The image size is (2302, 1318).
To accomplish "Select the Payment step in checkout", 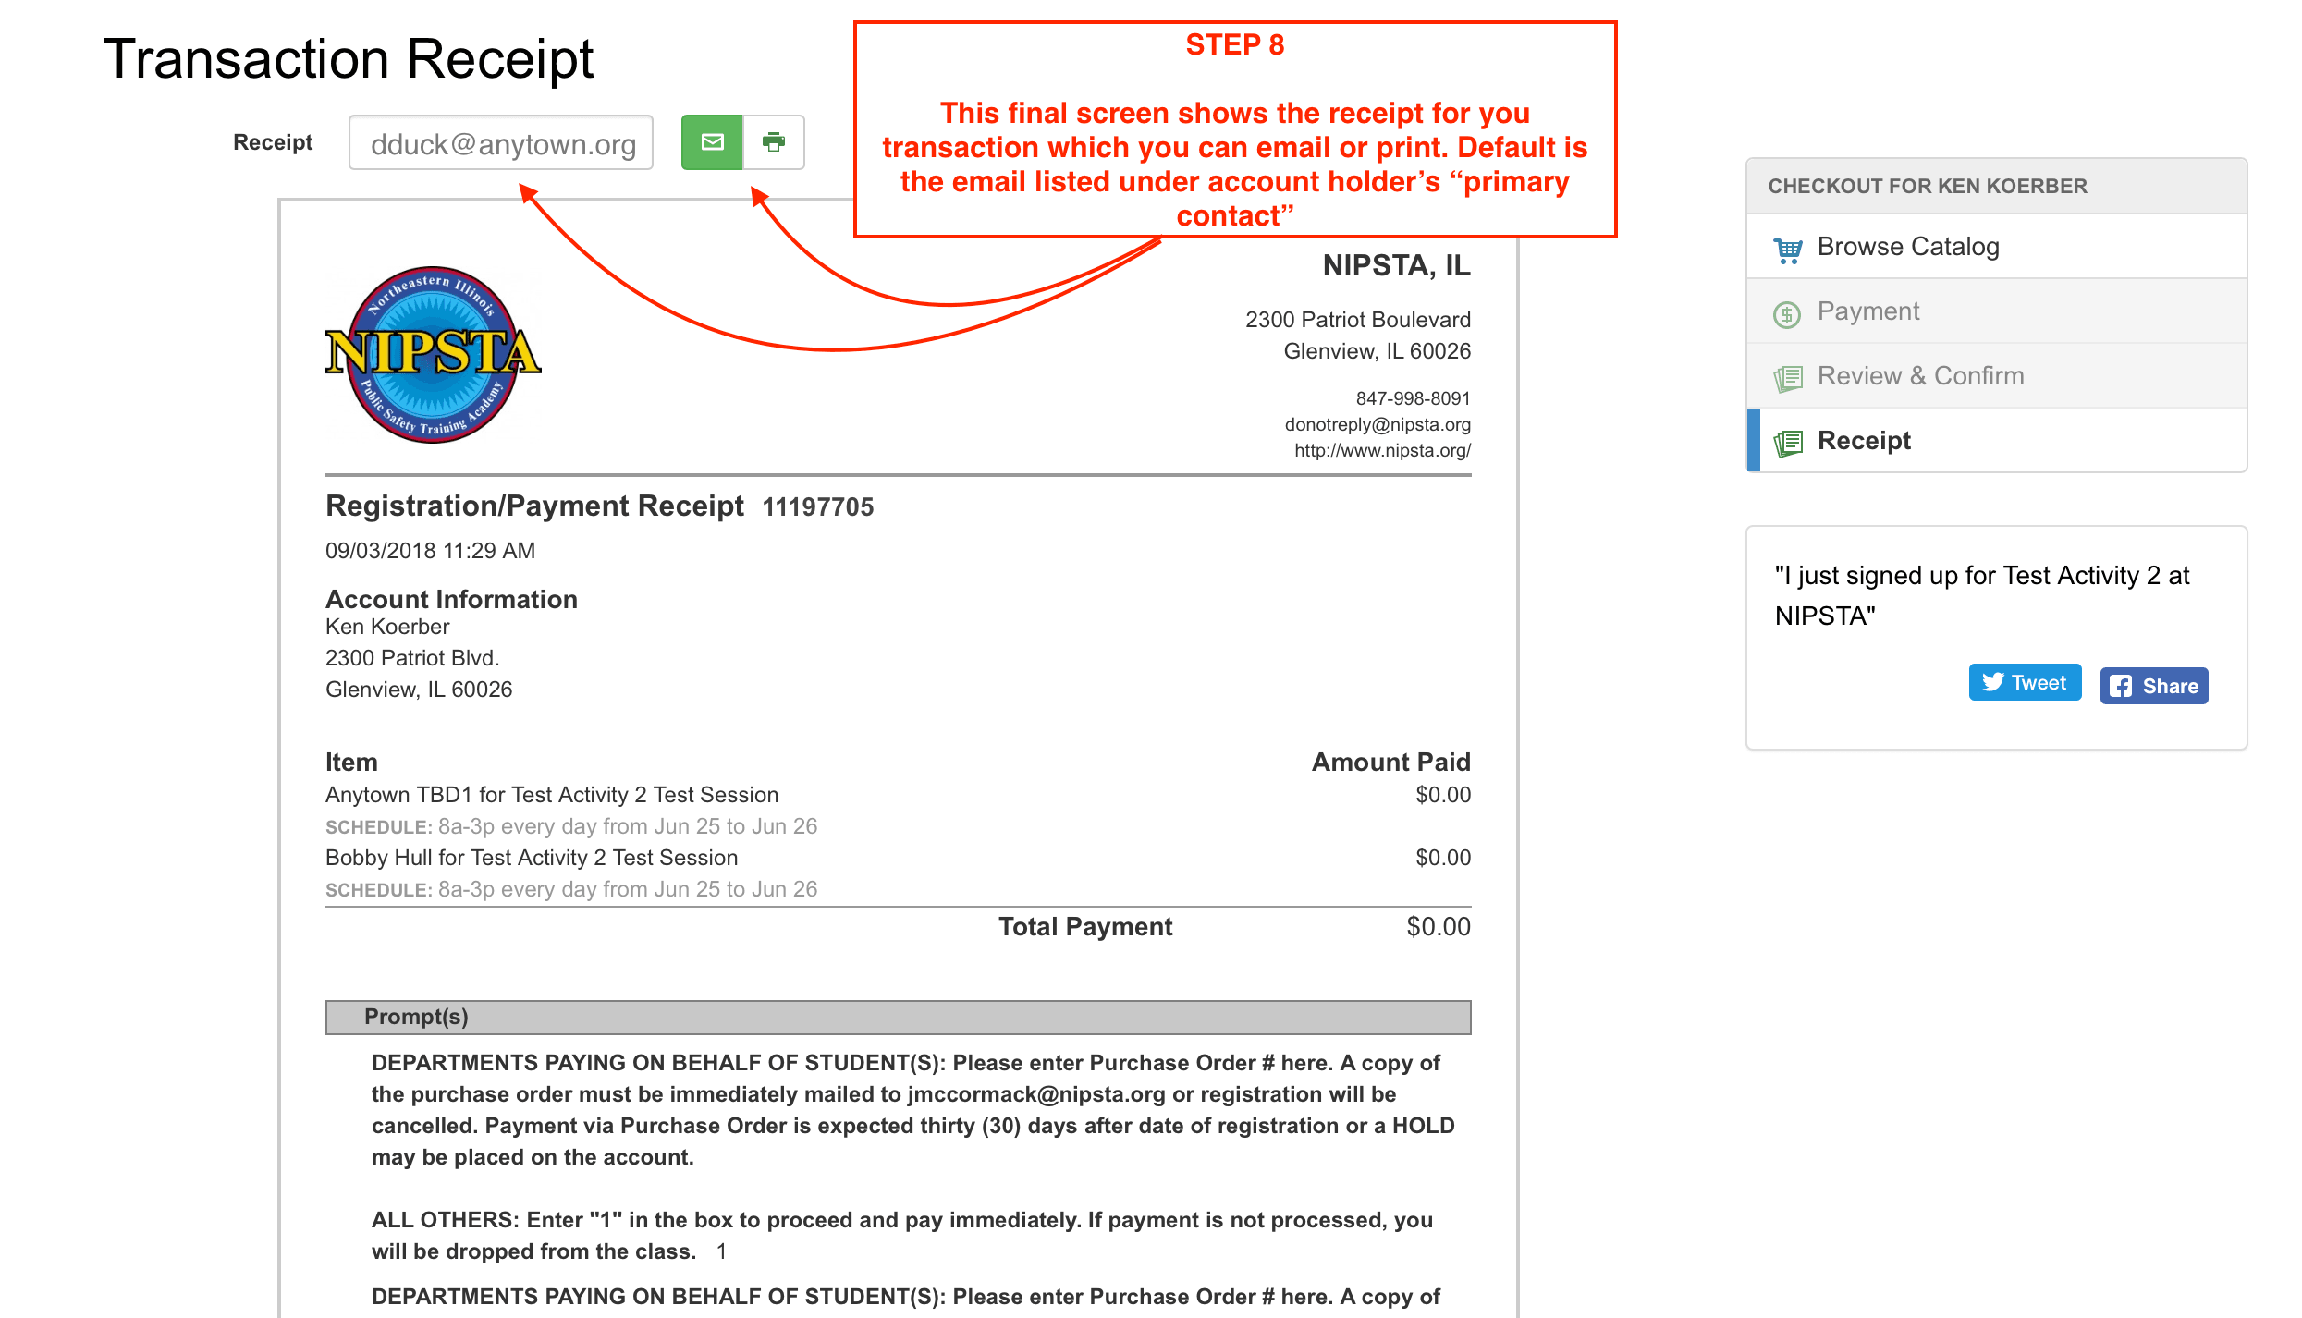I will (1867, 311).
